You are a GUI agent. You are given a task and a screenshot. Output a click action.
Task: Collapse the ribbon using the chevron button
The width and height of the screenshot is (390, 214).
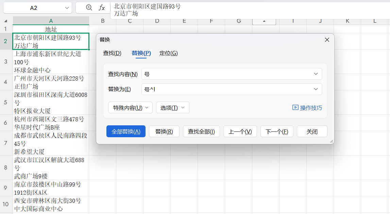point(264,21)
